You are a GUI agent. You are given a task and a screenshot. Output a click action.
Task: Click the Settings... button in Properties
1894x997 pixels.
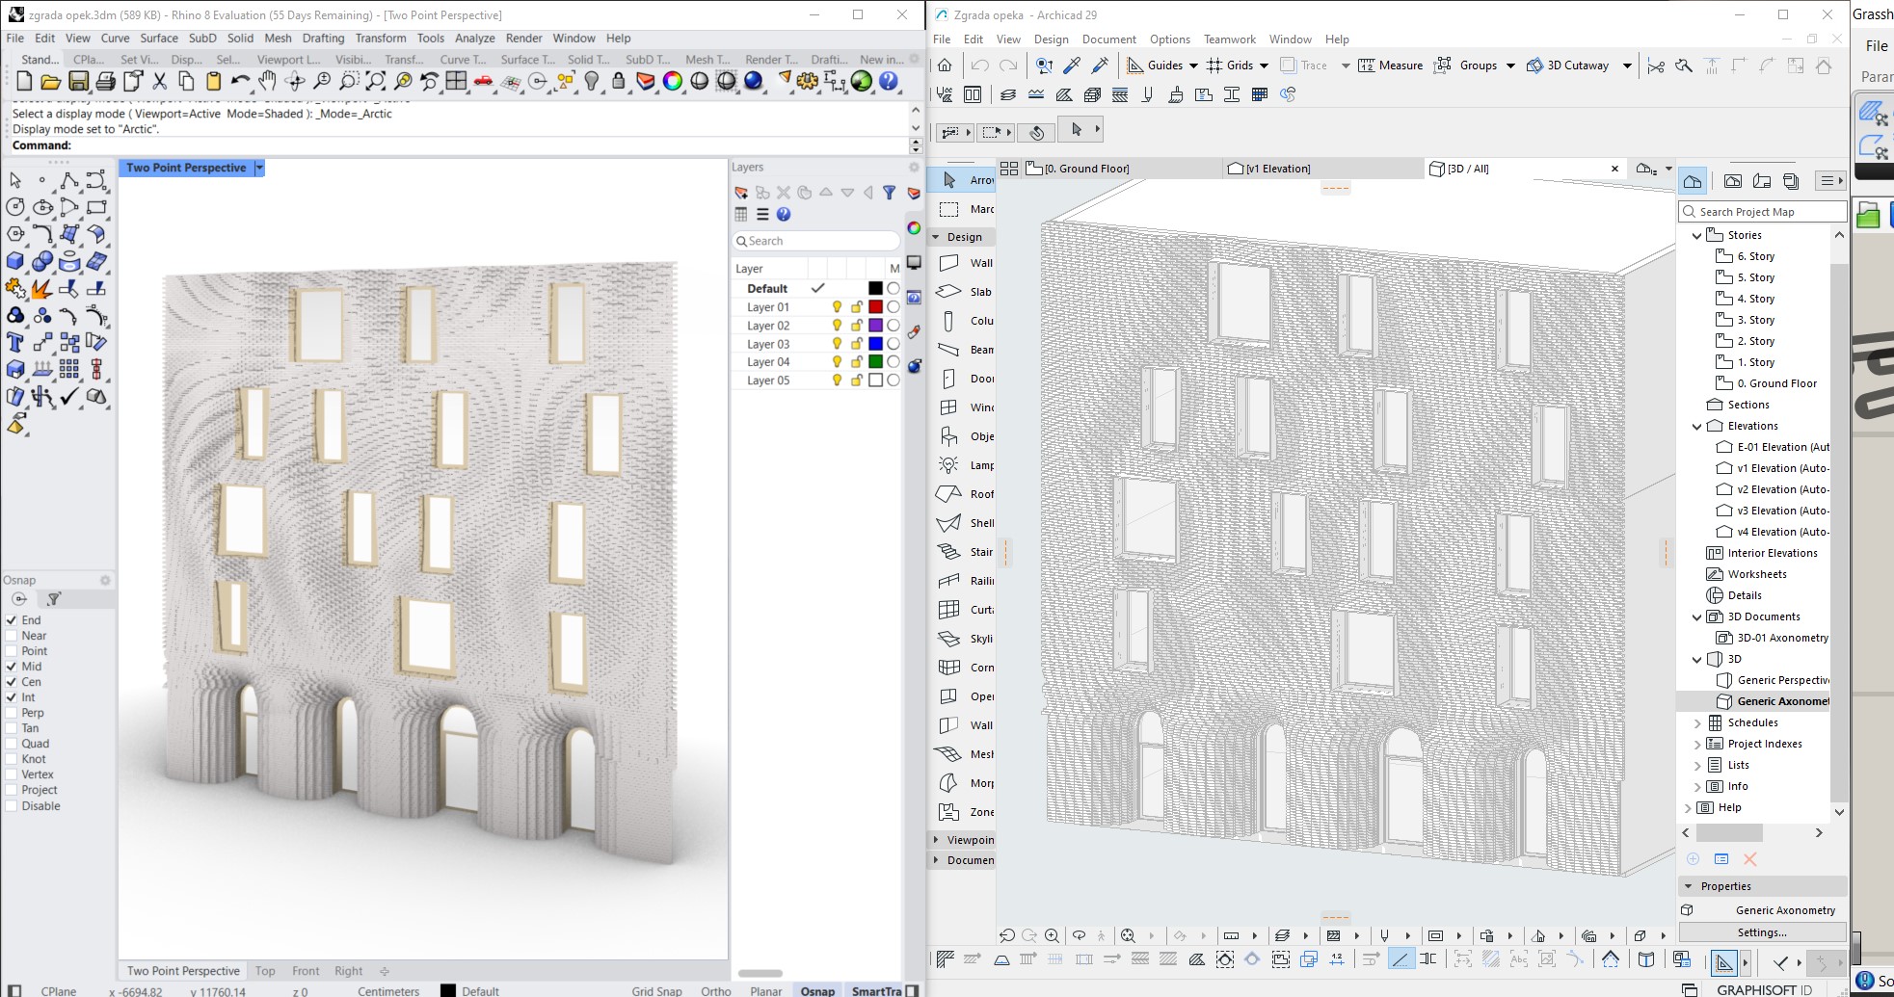click(x=1761, y=932)
